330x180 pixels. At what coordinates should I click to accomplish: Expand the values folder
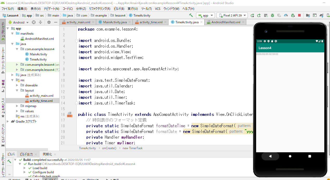click(17, 111)
